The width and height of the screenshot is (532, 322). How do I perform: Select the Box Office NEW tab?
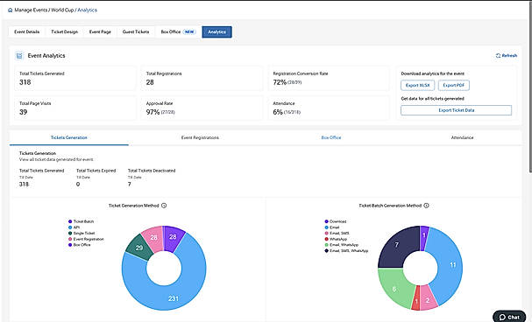pos(178,31)
